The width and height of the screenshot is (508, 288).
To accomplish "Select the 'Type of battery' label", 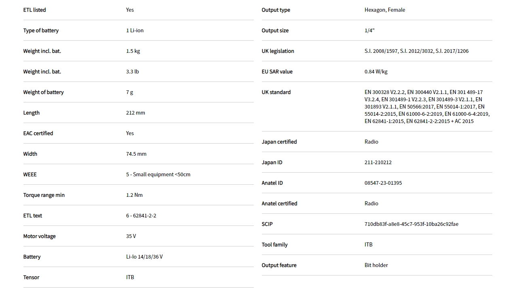I will 41,31.
